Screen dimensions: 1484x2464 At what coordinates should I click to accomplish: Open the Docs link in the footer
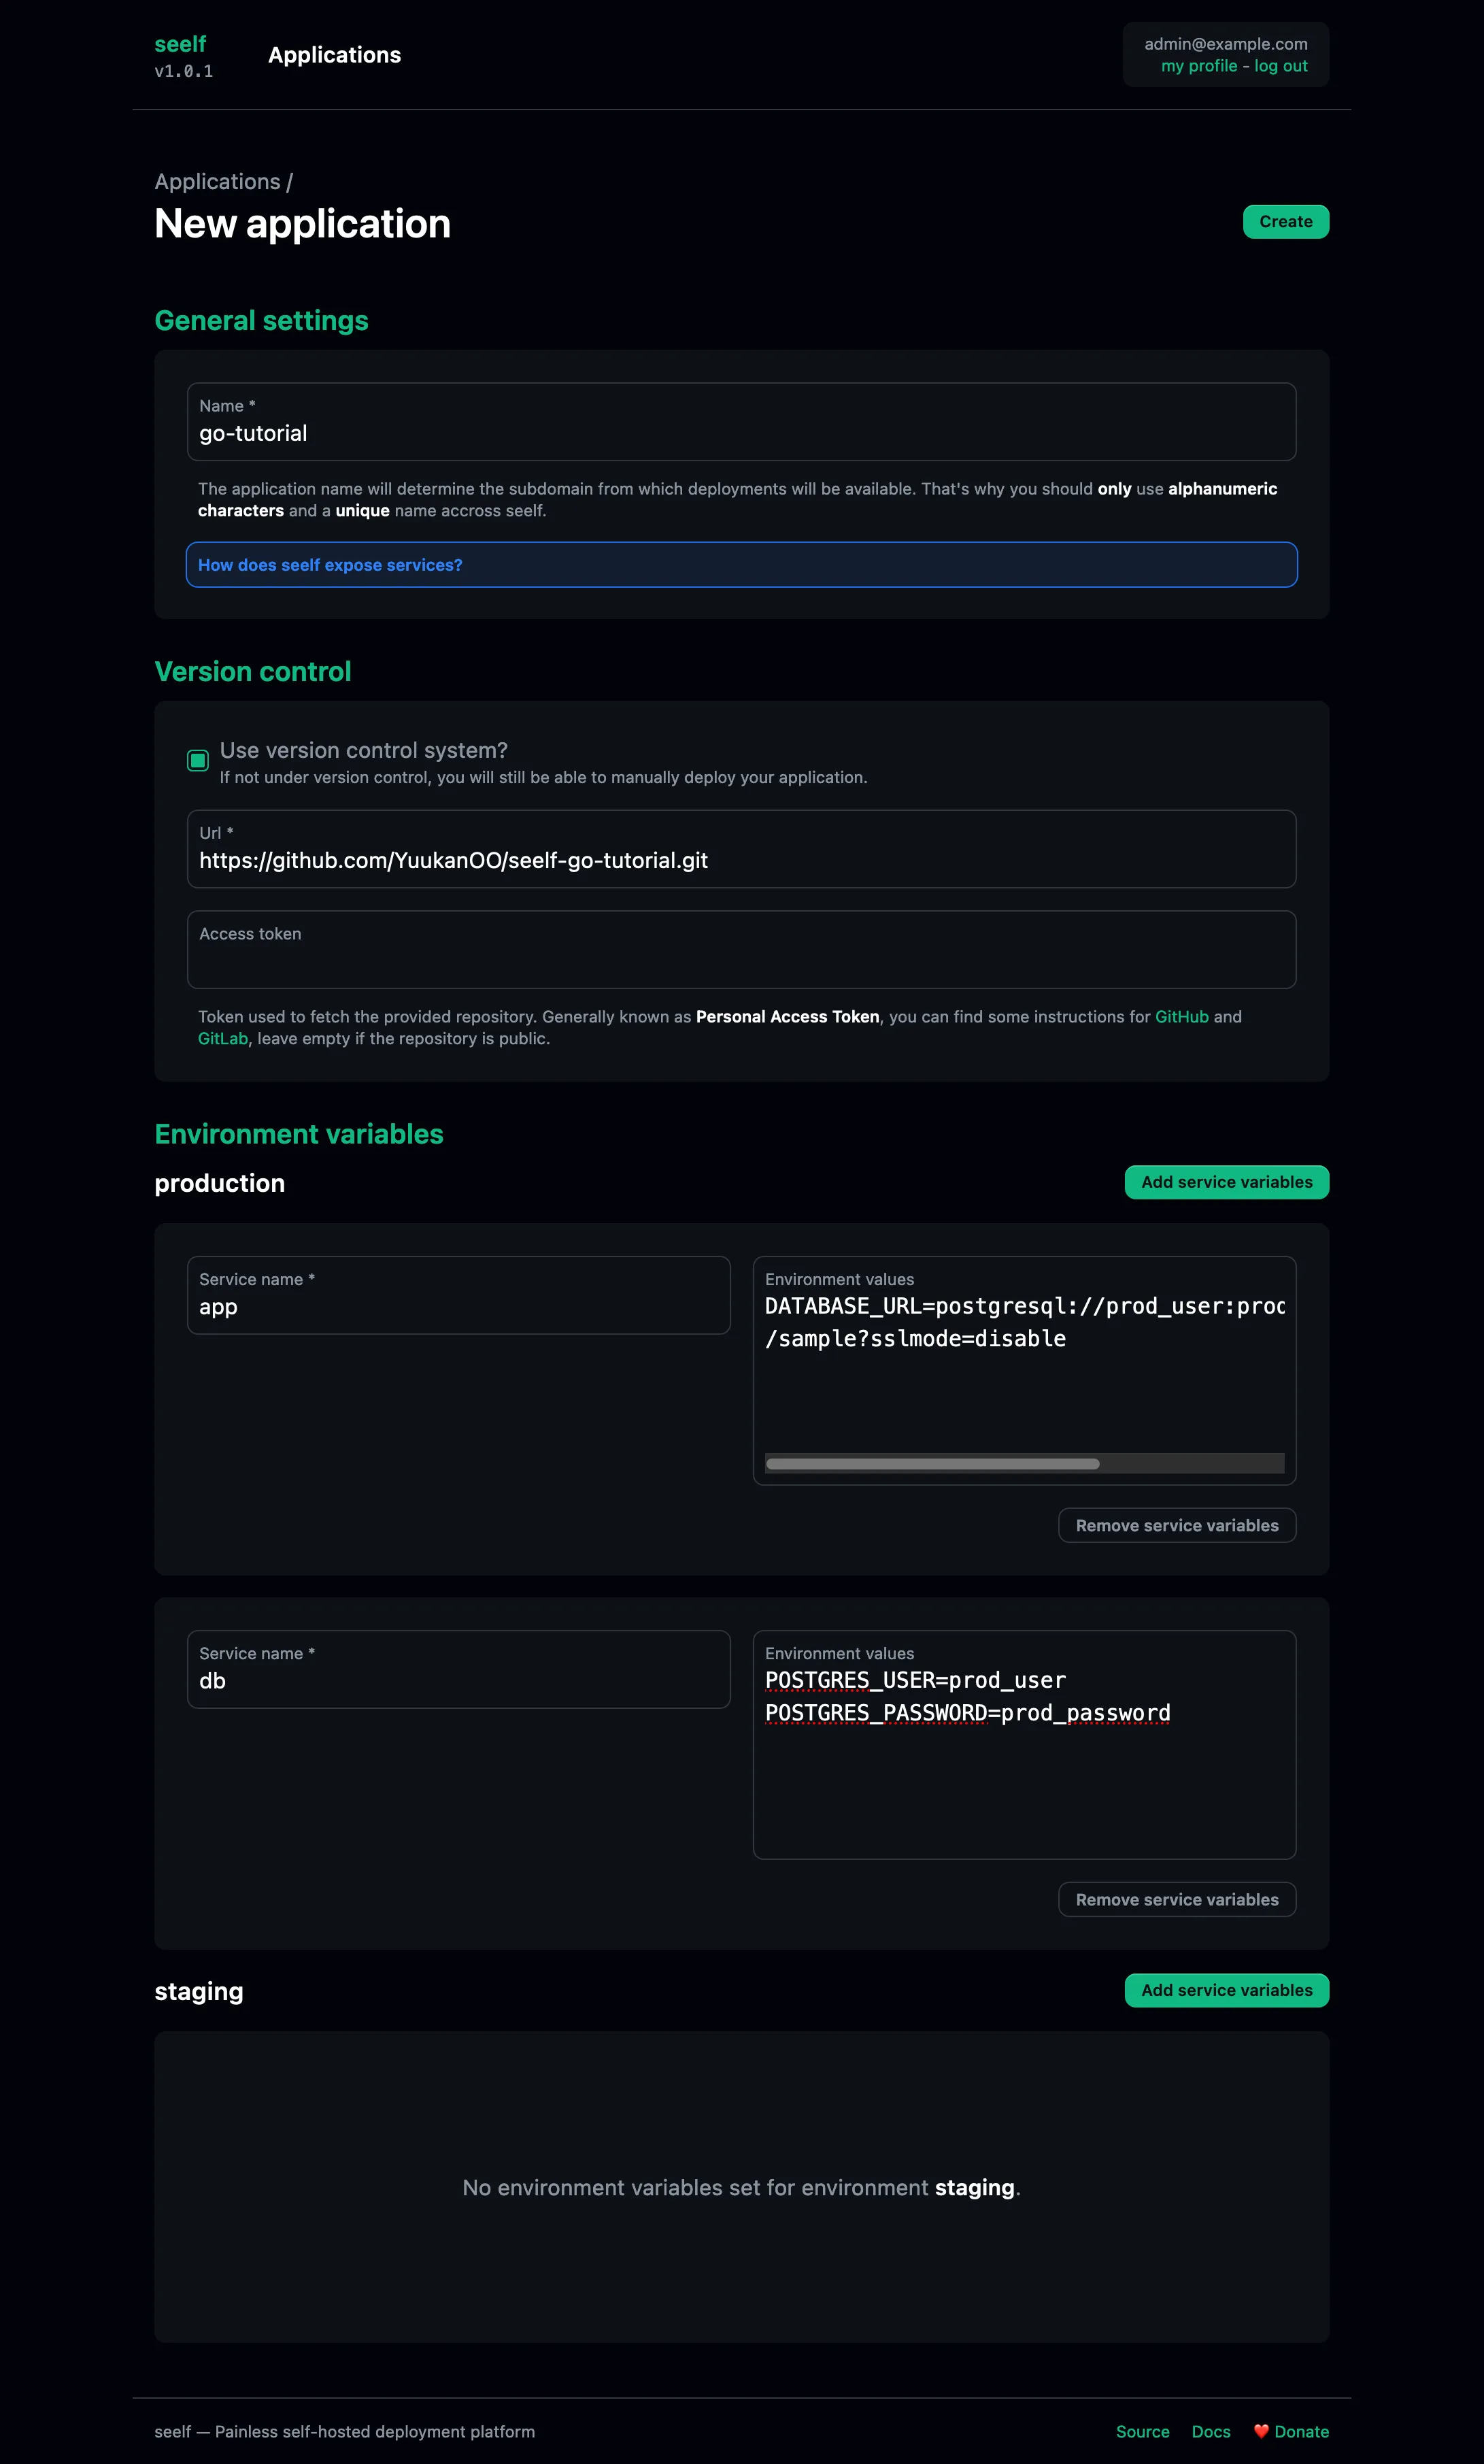coord(1210,2432)
